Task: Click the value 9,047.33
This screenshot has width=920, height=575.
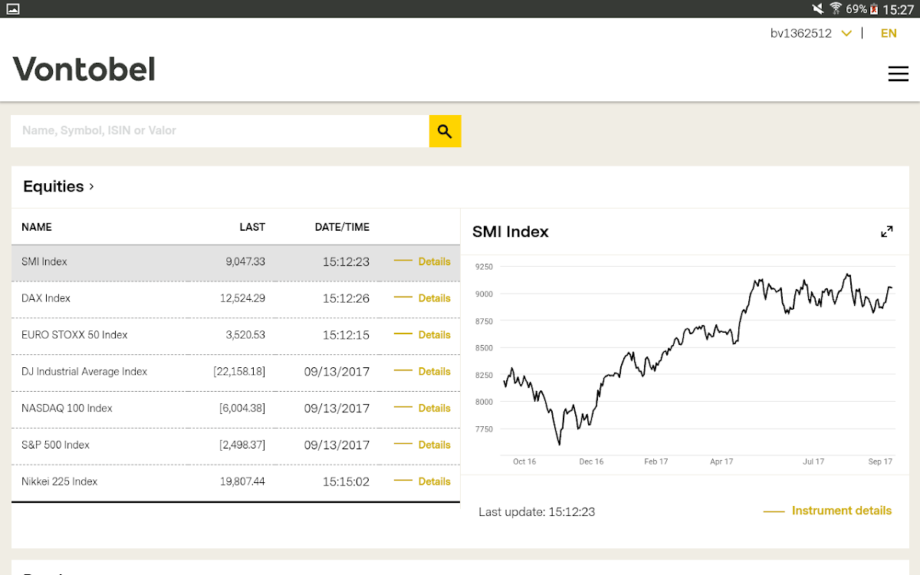Action: click(245, 261)
